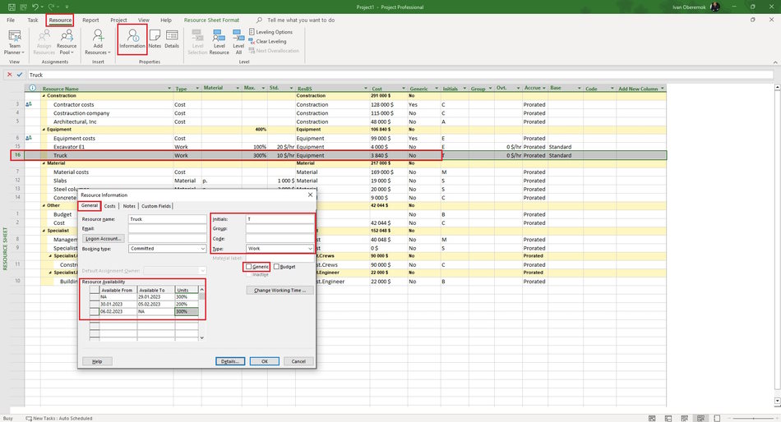Image resolution: width=781 pixels, height=422 pixels.
Task: Click Clear Leveling in the ribbon
Action: click(267, 41)
